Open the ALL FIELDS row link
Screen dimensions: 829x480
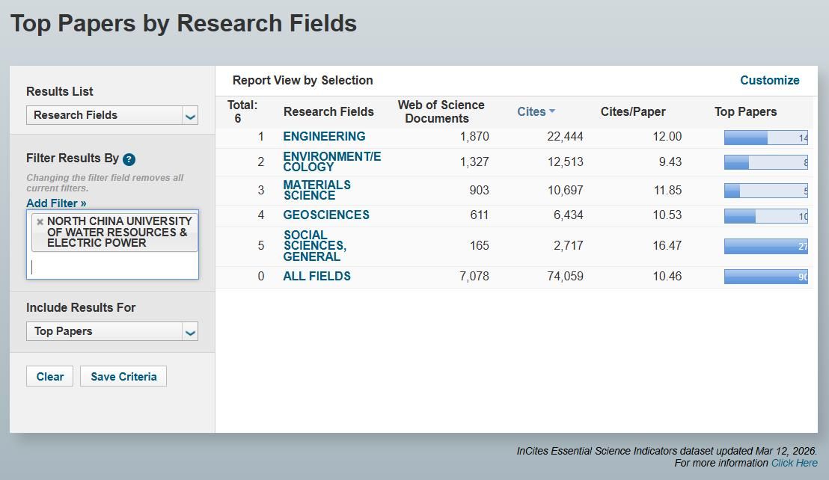point(316,276)
